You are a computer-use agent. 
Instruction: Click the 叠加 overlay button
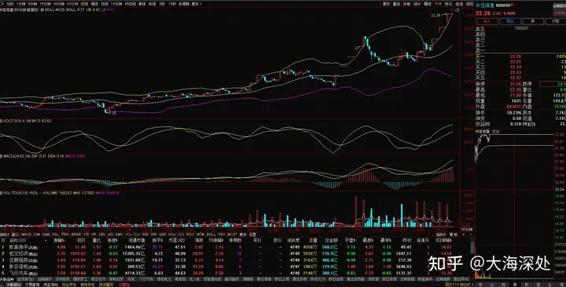(x=396, y=4)
